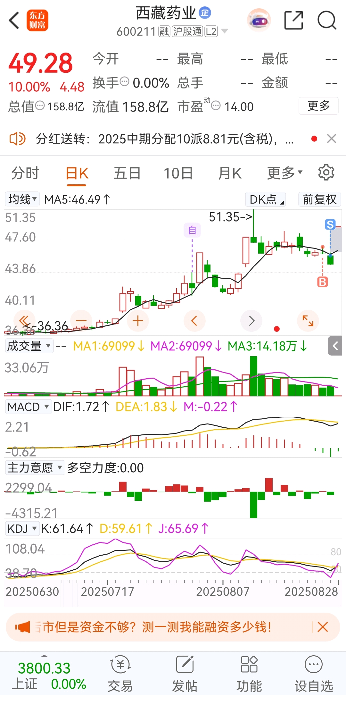
Task: Tap the 20250807 date label
Action: 223,592
